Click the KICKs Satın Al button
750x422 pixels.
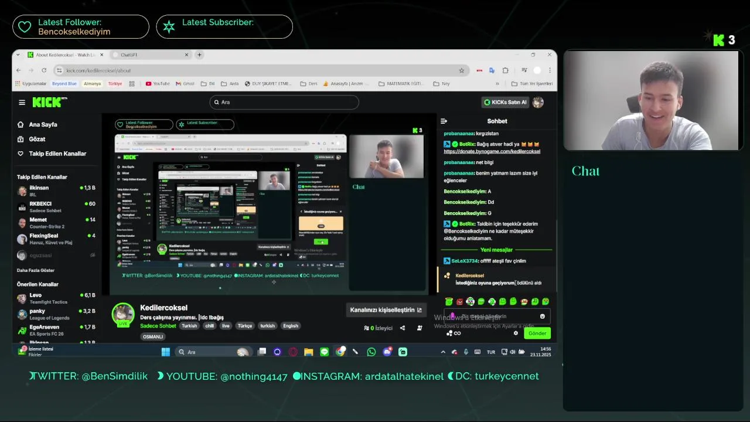[x=505, y=102]
